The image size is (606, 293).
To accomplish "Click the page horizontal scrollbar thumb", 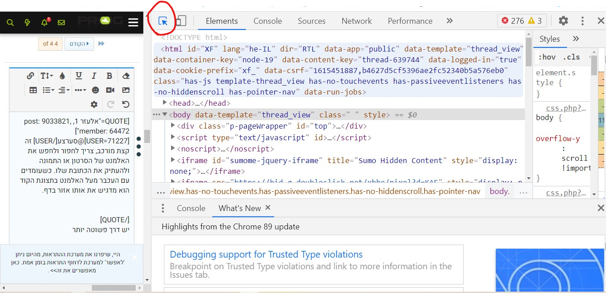I will pos(113,288).
